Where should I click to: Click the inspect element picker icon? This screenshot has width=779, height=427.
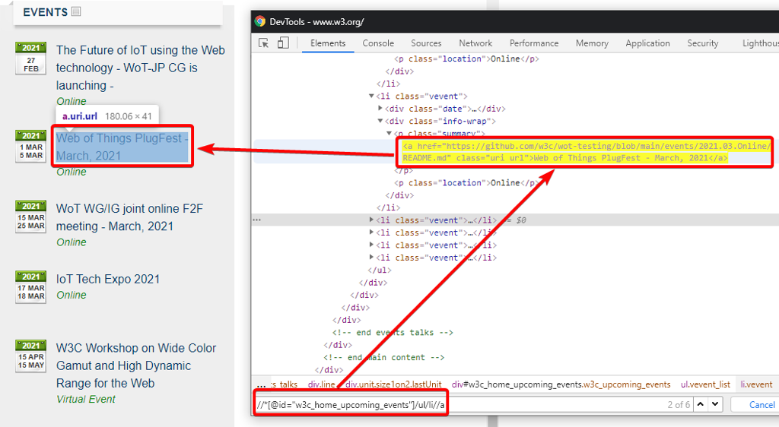tap(264, 43)
